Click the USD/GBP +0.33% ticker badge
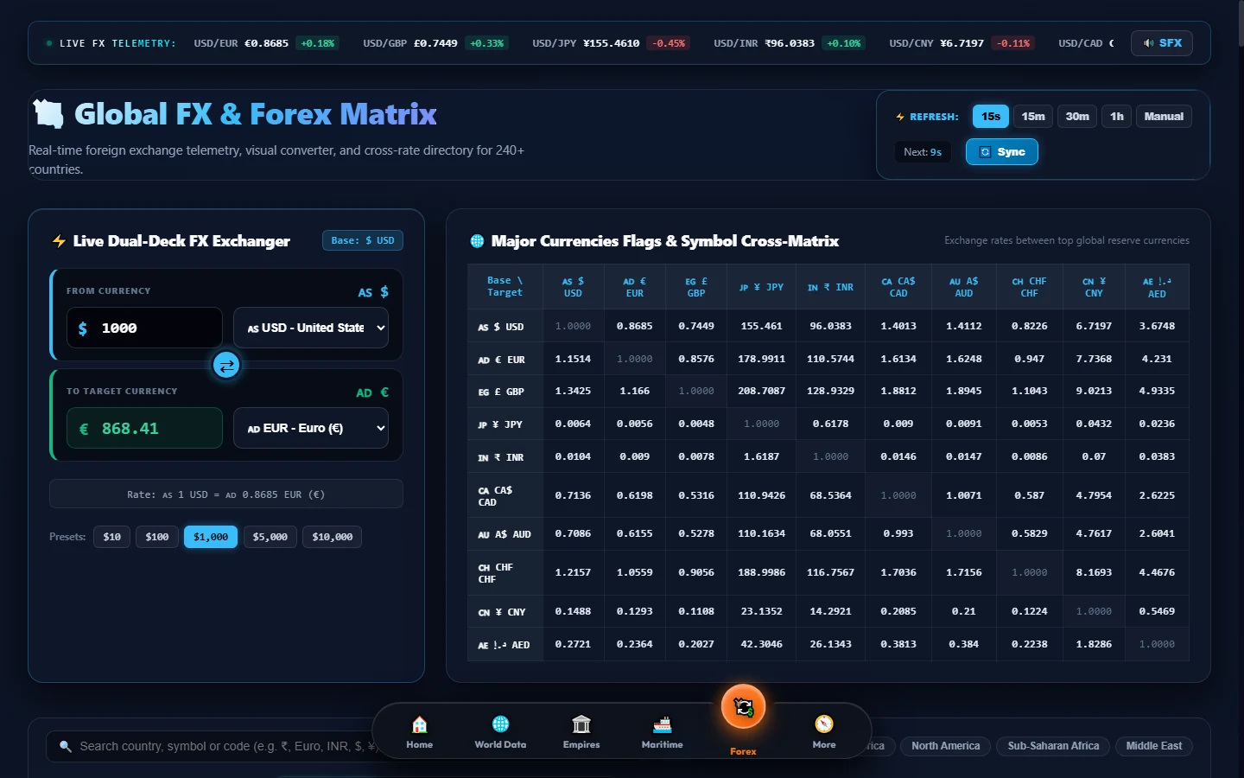The height and width of the screenshot is (778, 1244). coord(486,43)
